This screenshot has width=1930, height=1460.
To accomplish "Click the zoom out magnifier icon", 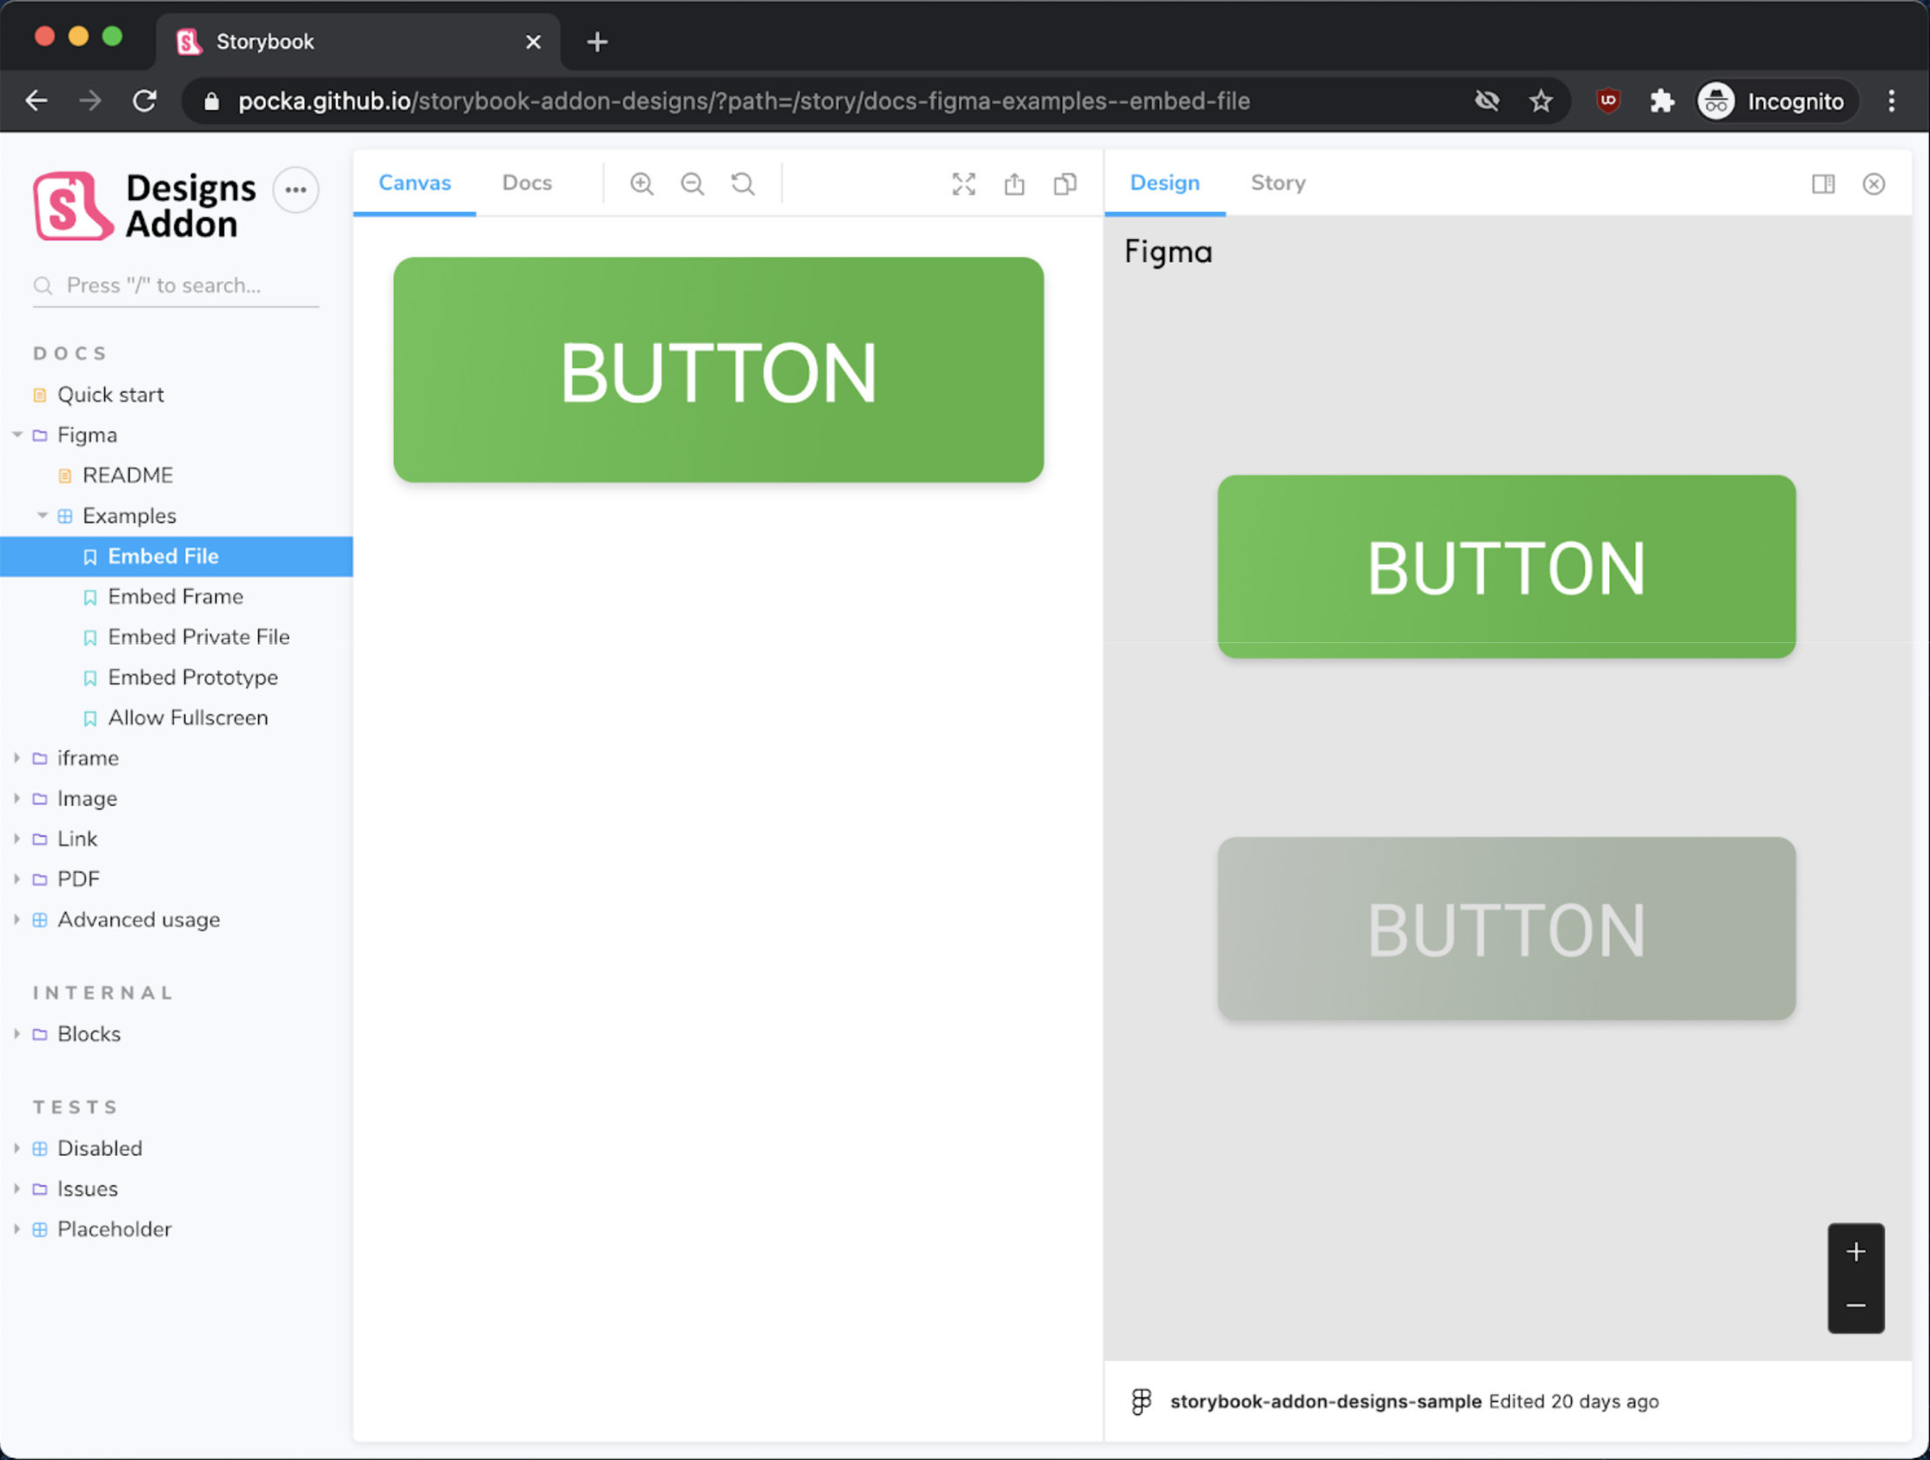I will point(692,184).
